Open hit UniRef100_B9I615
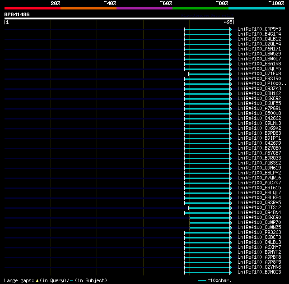Viewport: 289px width, 284px height. click(259, 188)
